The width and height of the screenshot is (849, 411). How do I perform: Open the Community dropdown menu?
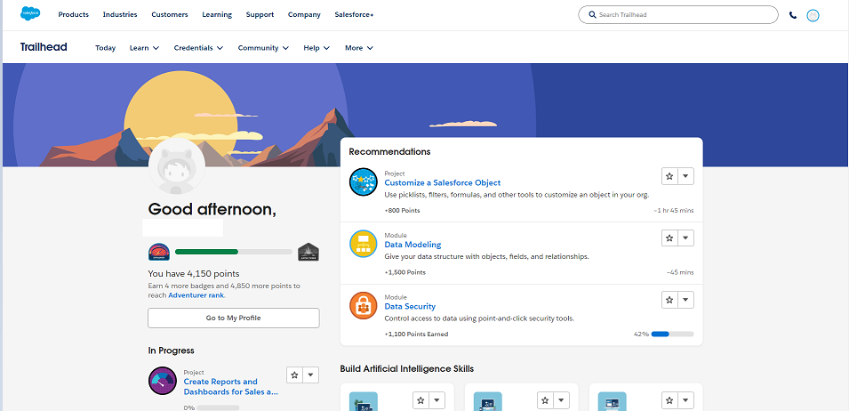(263, 48)
